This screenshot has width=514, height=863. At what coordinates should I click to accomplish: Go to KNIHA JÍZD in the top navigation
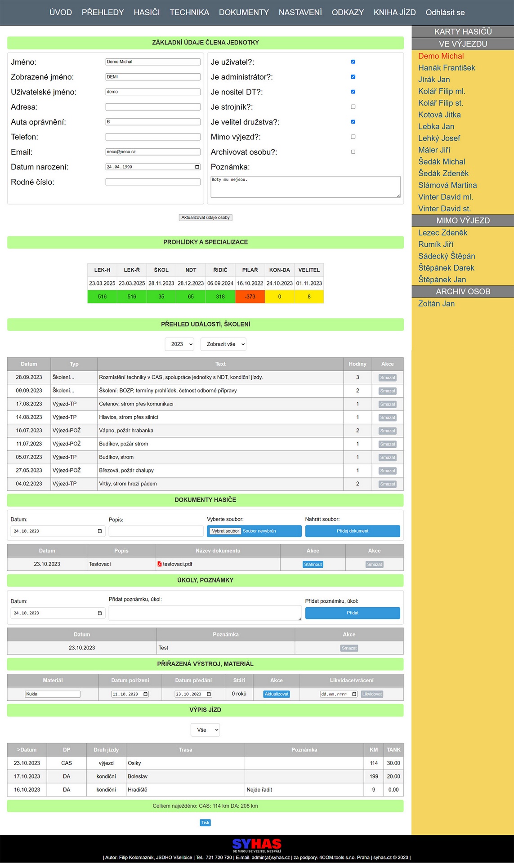click(394, 13)
